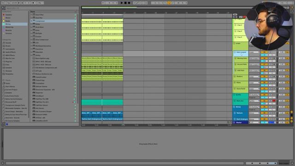The width and height of the screenshot is (295, 166).
Task: Toggle the browser show/hide button above Collections
Action: click(3, 8)
